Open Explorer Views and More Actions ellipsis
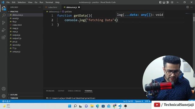 coord(40,7)
